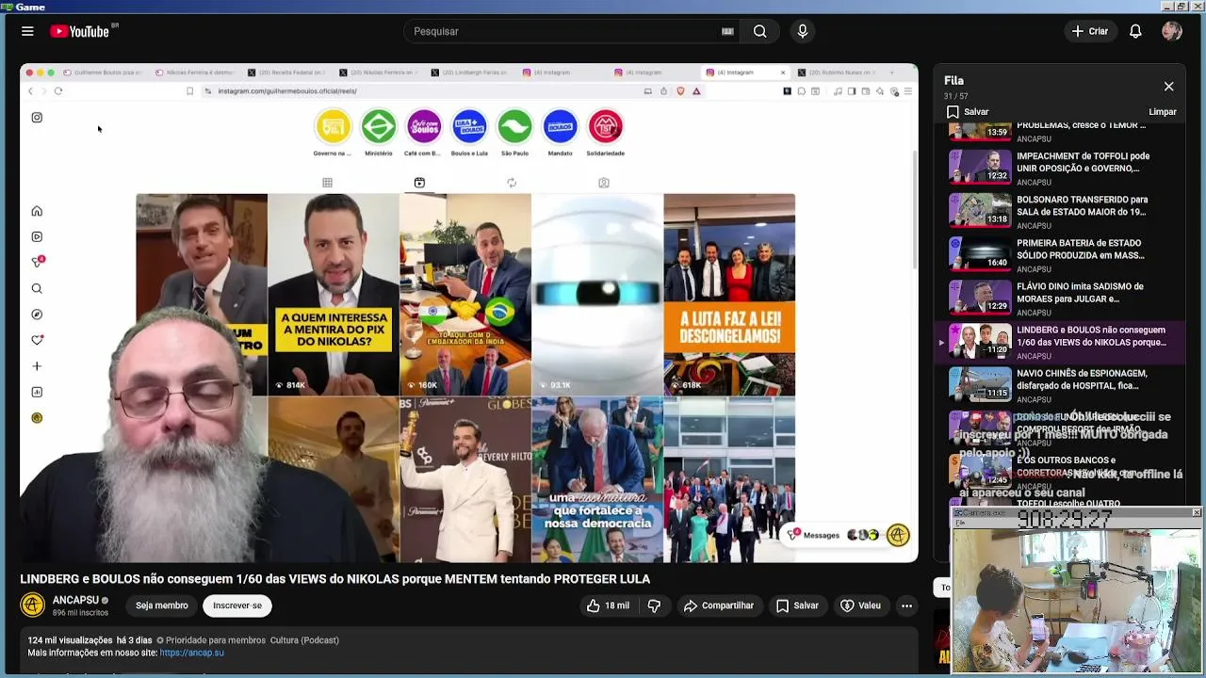Screen dimensions: 1206x678
Task: Play IMPEACHMENT de TOFFOLI queue video
Action: (1060, 168)
